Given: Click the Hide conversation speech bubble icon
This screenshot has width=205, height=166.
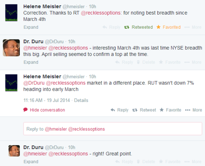Looking at the screenshot, I should [25, 110].
